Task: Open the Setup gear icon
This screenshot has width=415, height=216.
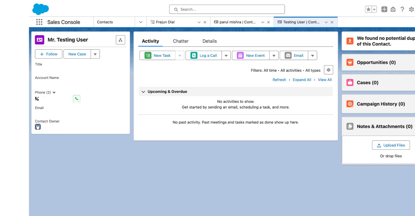Action: point(411,9)
